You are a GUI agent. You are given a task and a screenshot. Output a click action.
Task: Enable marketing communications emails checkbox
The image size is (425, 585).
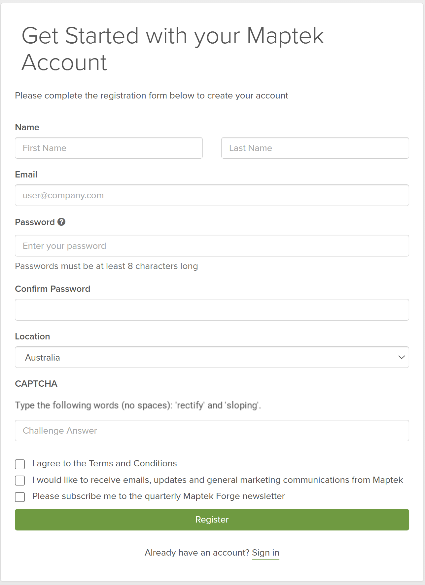click(x=20, y=480)
